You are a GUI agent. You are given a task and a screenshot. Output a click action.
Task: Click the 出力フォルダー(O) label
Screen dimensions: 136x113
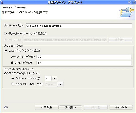pos(21,63)
